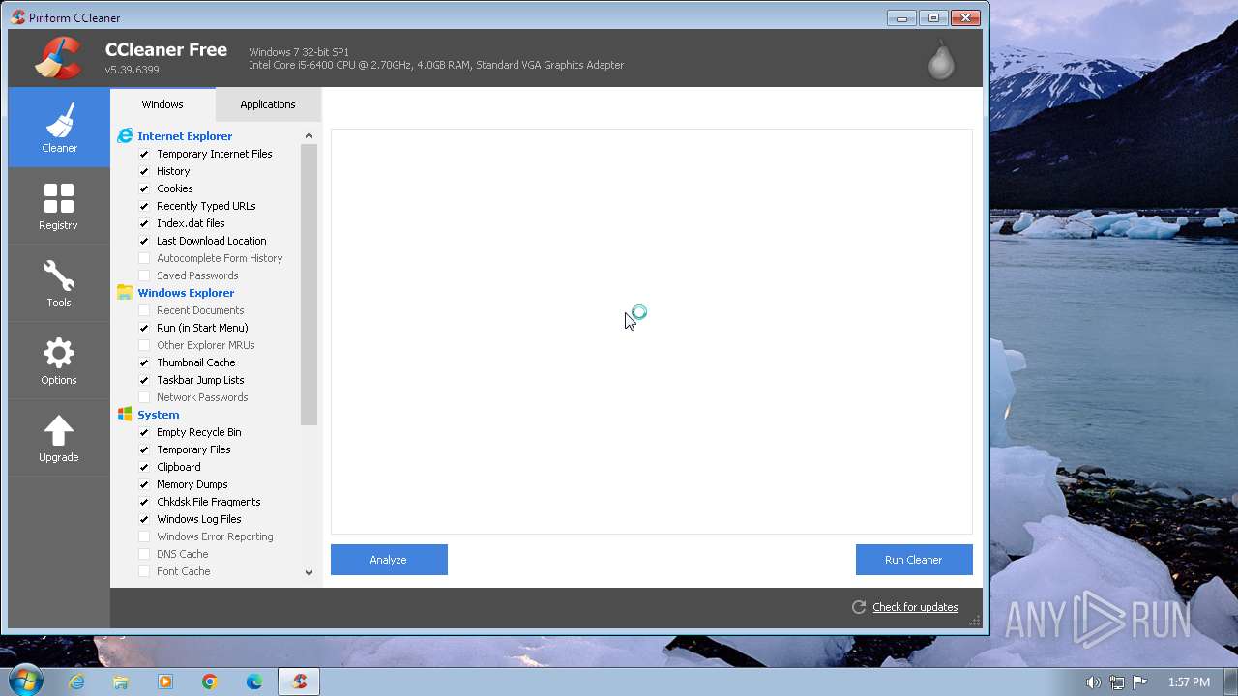The image size is (1238, 696).
Task: Click the list scroll up arrow
Action: click(309, 135)
